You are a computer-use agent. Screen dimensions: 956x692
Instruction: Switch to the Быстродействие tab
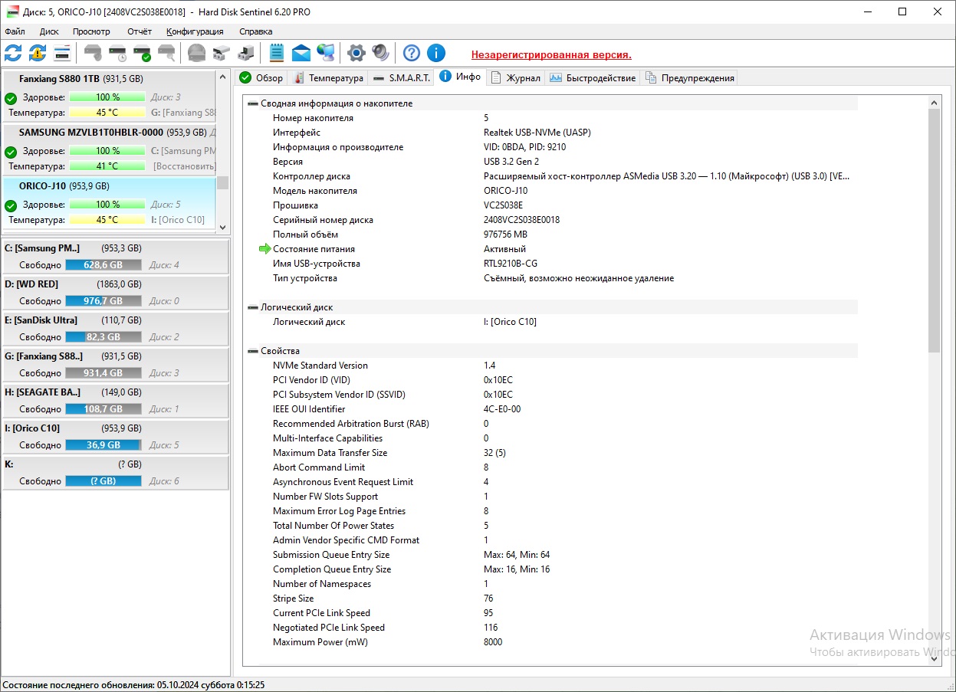click(x=593, y=78)
